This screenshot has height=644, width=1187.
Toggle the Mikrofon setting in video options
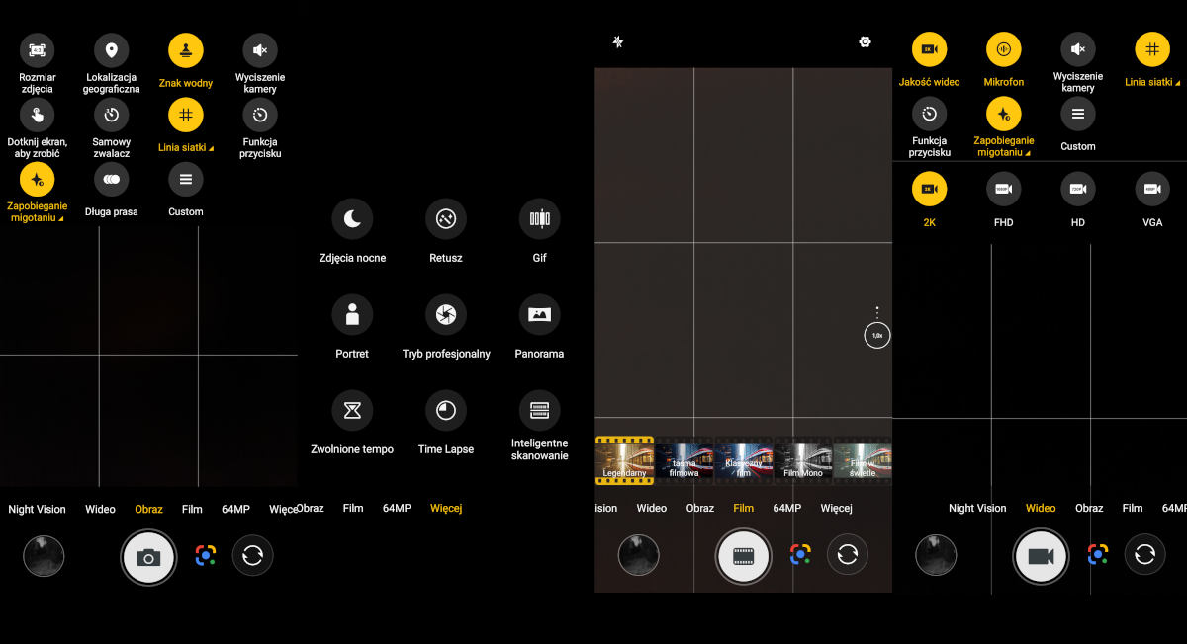click(1003, 49)
